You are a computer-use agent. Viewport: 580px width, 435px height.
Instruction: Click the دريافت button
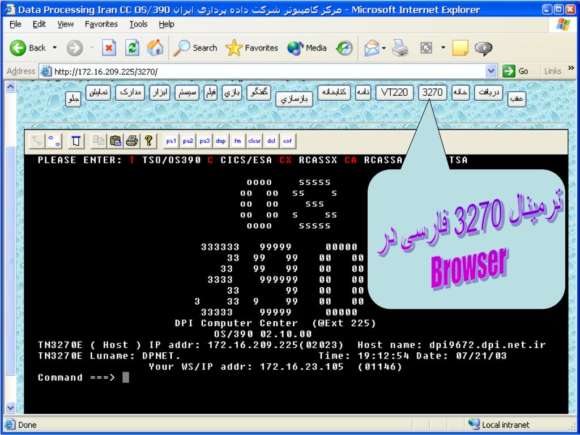tap(488, 92)
